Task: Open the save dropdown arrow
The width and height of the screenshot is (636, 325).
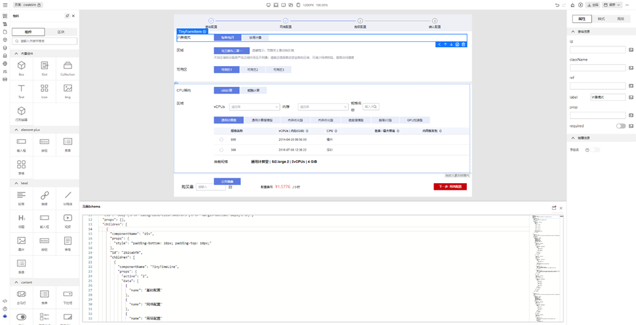Action: pos(618,5)
